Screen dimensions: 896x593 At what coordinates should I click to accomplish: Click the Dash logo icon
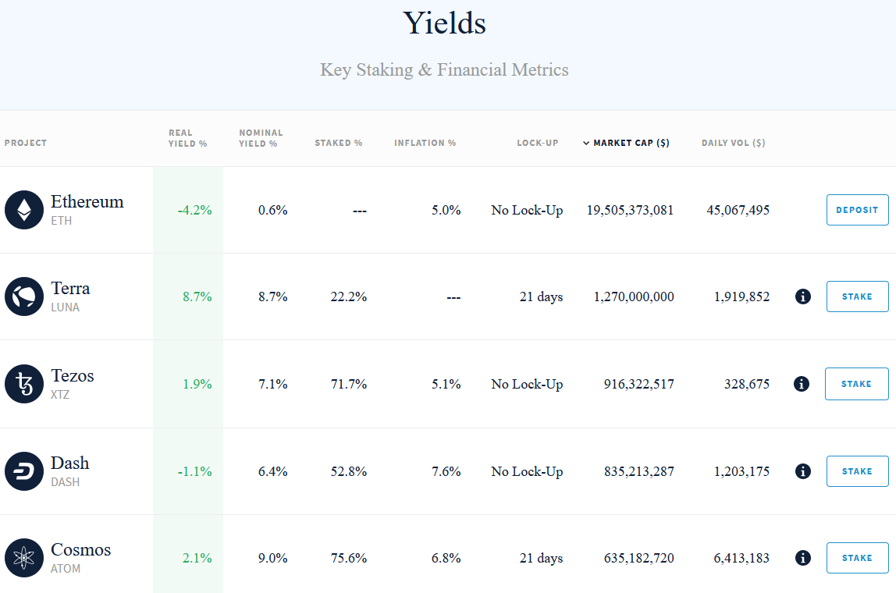(24, 471)
